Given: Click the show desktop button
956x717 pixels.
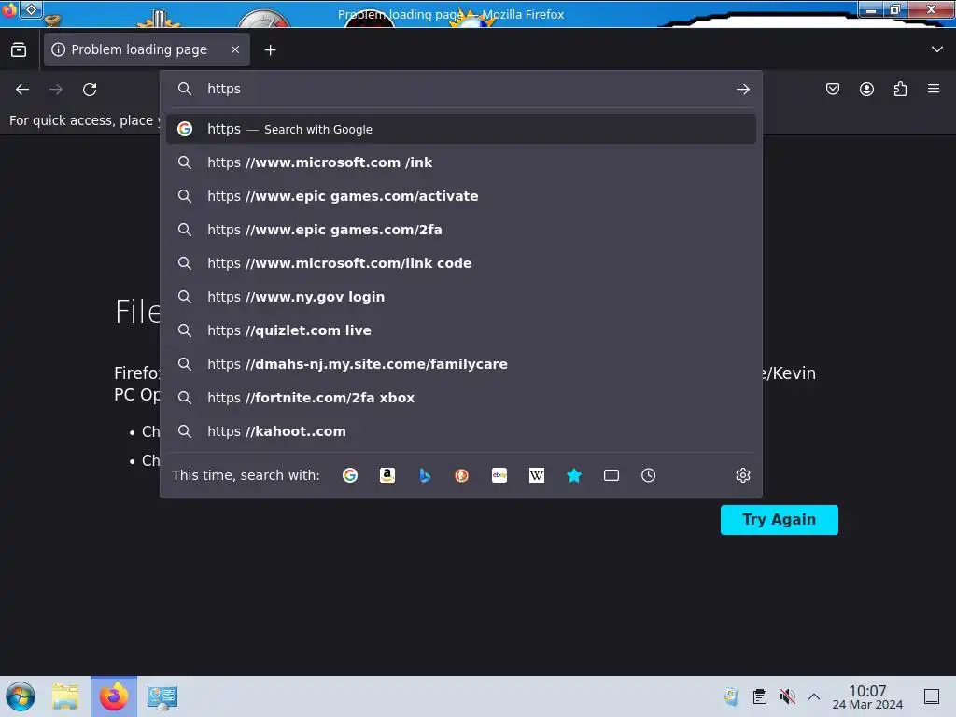Looking at the screenshot, I should (932, 696).
